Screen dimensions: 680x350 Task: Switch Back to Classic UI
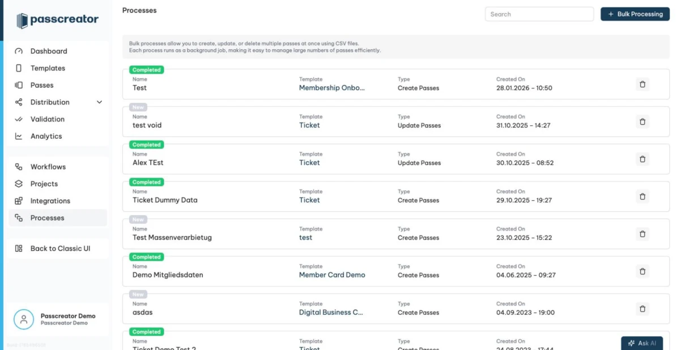point(58,248)
